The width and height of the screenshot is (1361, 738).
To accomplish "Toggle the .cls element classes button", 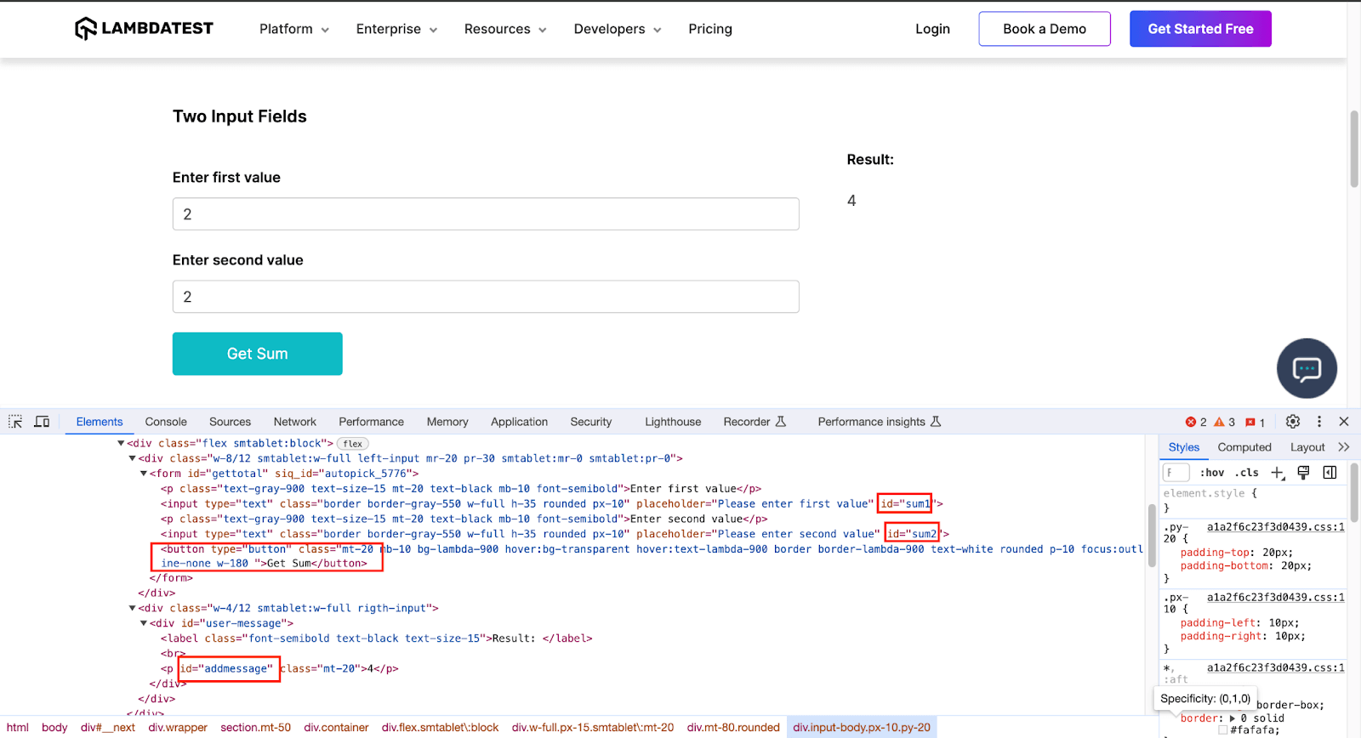I will tap(1248, 473).
